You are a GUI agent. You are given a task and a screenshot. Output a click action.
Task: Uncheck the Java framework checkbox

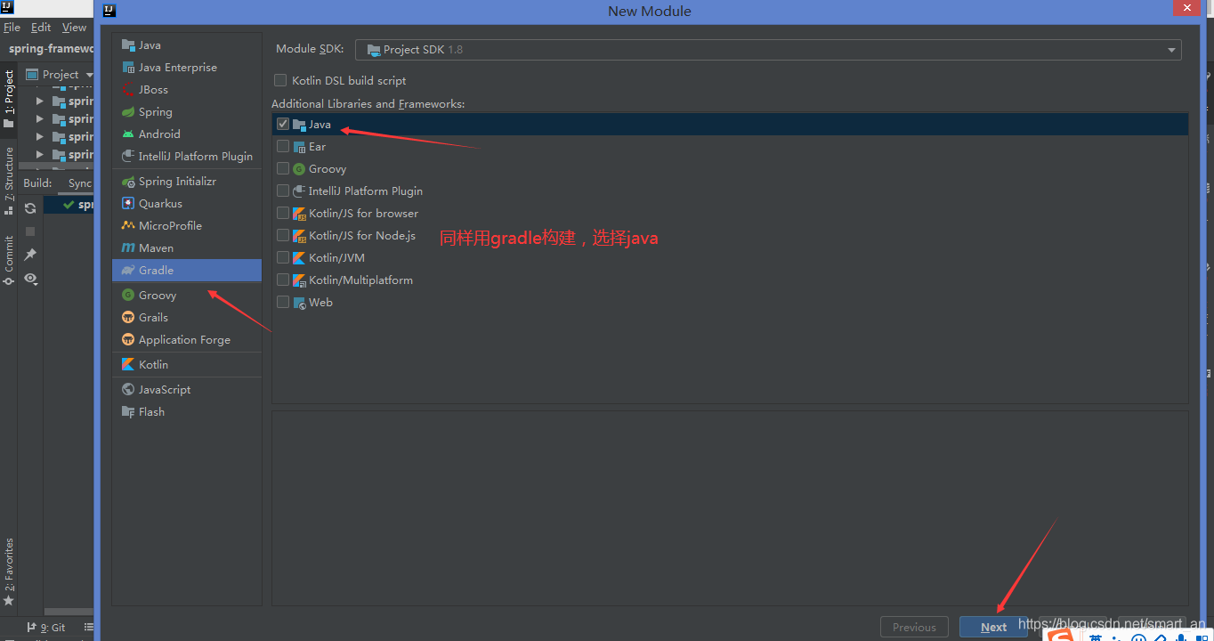point(283,124)
